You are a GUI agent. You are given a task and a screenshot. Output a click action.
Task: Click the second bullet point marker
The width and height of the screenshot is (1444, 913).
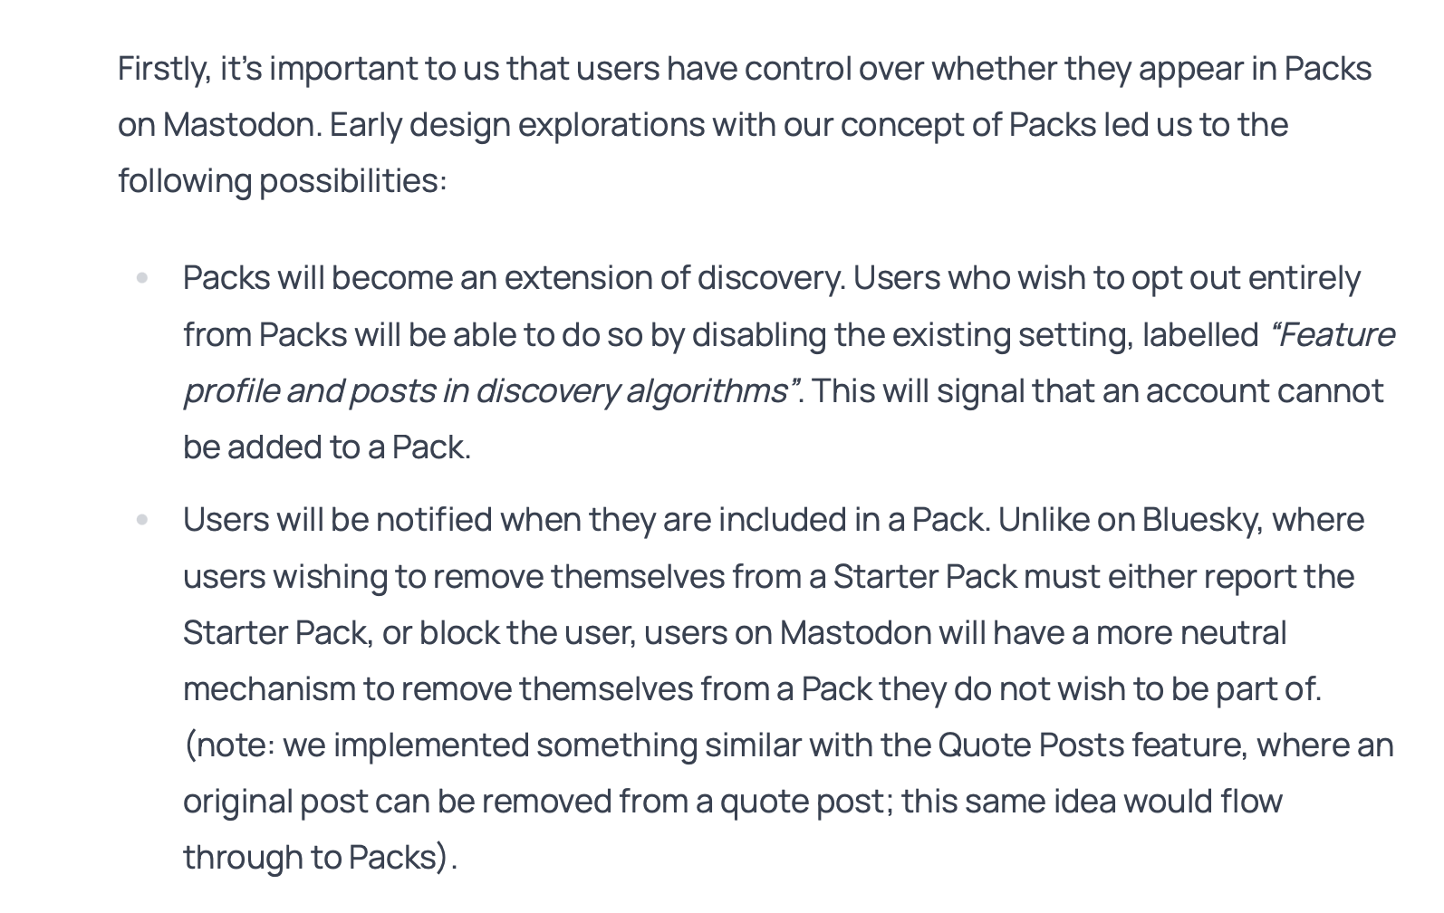(x=142, y=520)
